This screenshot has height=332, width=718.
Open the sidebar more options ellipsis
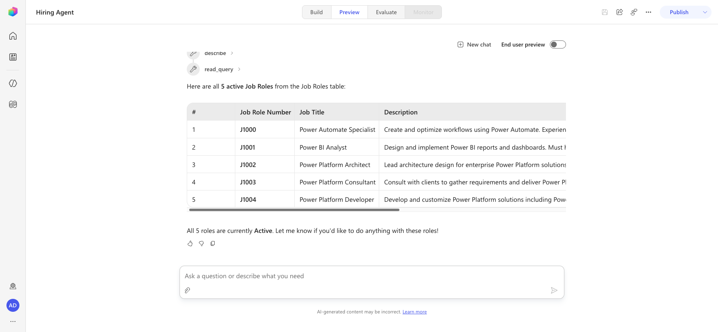click(x=13, y=321)
